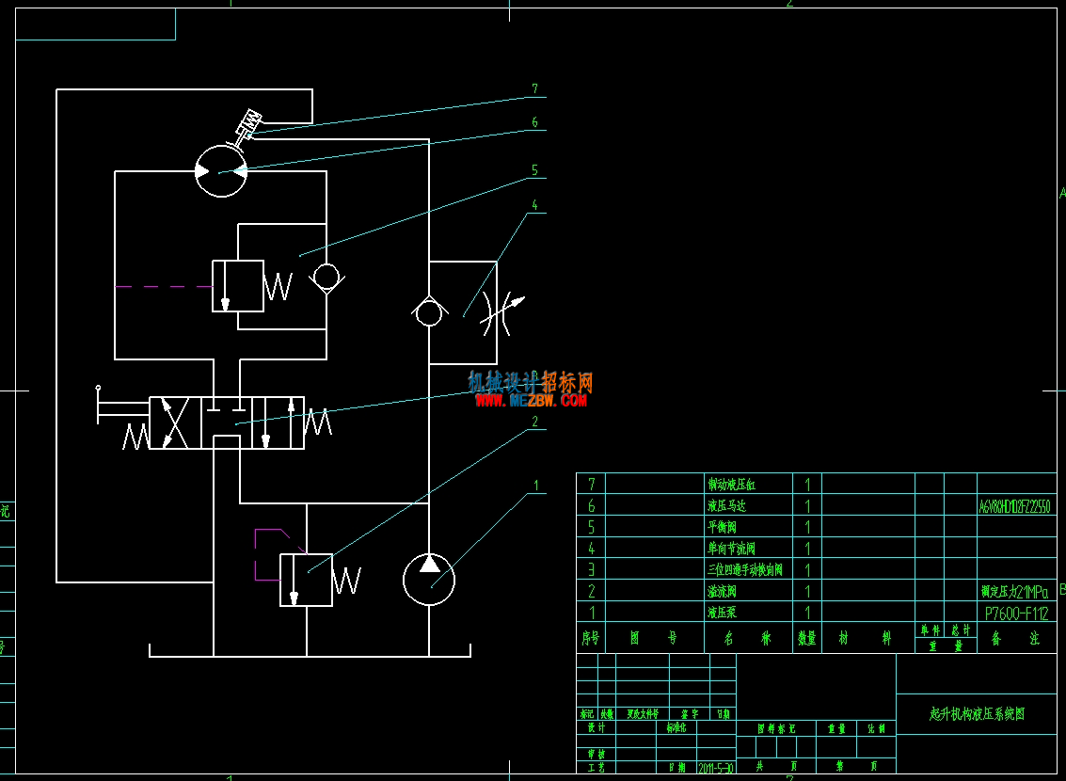Click the brake cylinder symbol above the motor
Image resolution: width=1066 pixels, height=781 pixels.
point(248,125)
